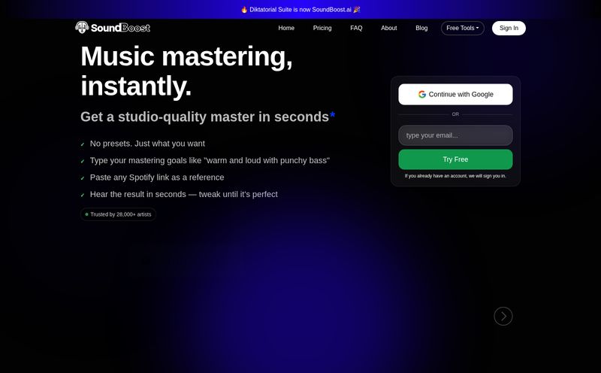
Task: Click the Continue with Google button
Action: tap(455, 95)
